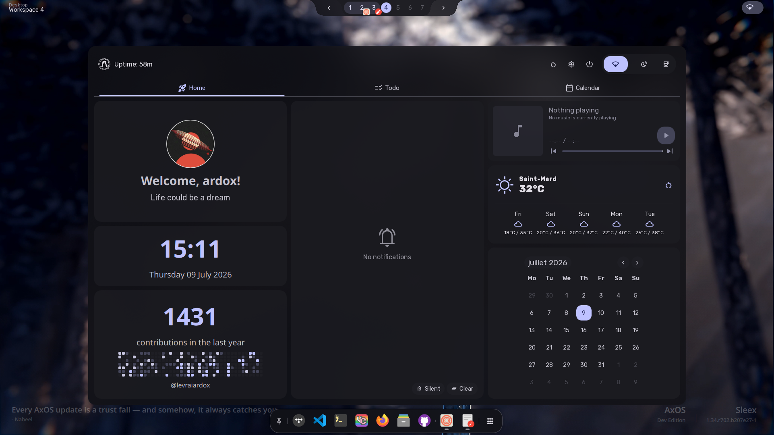Click the Sunday forecast cloud icon
This screenshot has width=774, height=435.
[584, 224]
